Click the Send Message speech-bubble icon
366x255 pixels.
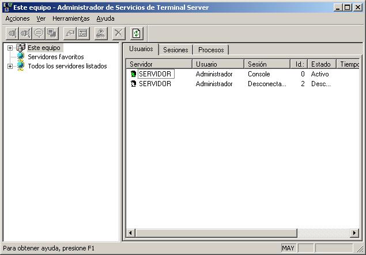tap(39, 33)
